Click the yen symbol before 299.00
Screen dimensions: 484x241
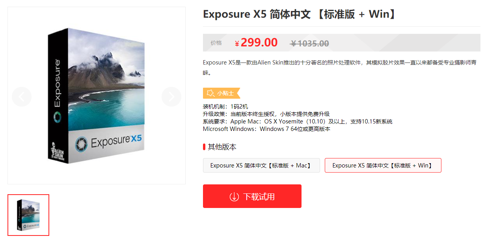tap(237, 44)
